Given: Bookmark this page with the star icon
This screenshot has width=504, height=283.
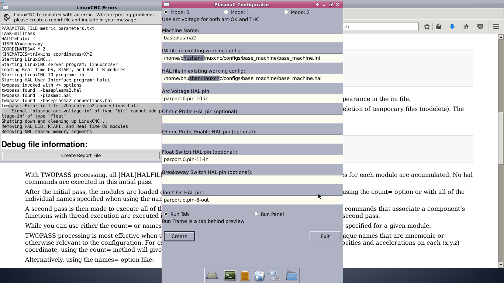Looking at the screenshot, I should click(427, 27).
